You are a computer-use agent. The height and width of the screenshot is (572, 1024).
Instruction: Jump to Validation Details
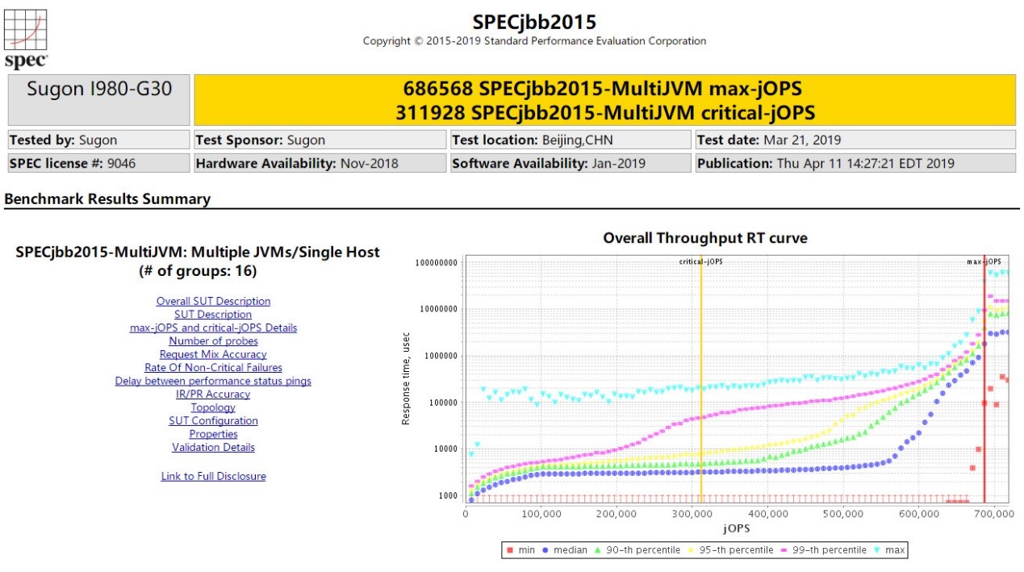coord(213,448)
